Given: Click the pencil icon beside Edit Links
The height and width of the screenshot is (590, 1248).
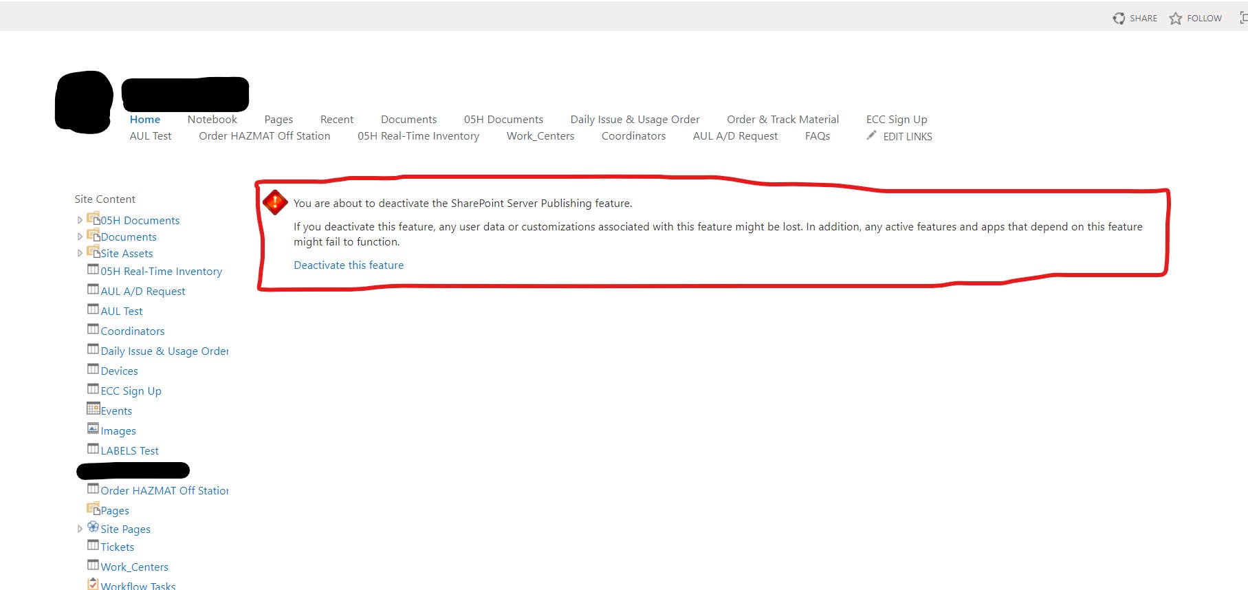Looking at the screenshot, I should click(871, 135).
